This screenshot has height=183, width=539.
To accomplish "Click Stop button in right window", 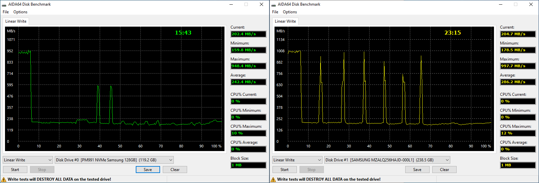I will (x=312, y=170).
